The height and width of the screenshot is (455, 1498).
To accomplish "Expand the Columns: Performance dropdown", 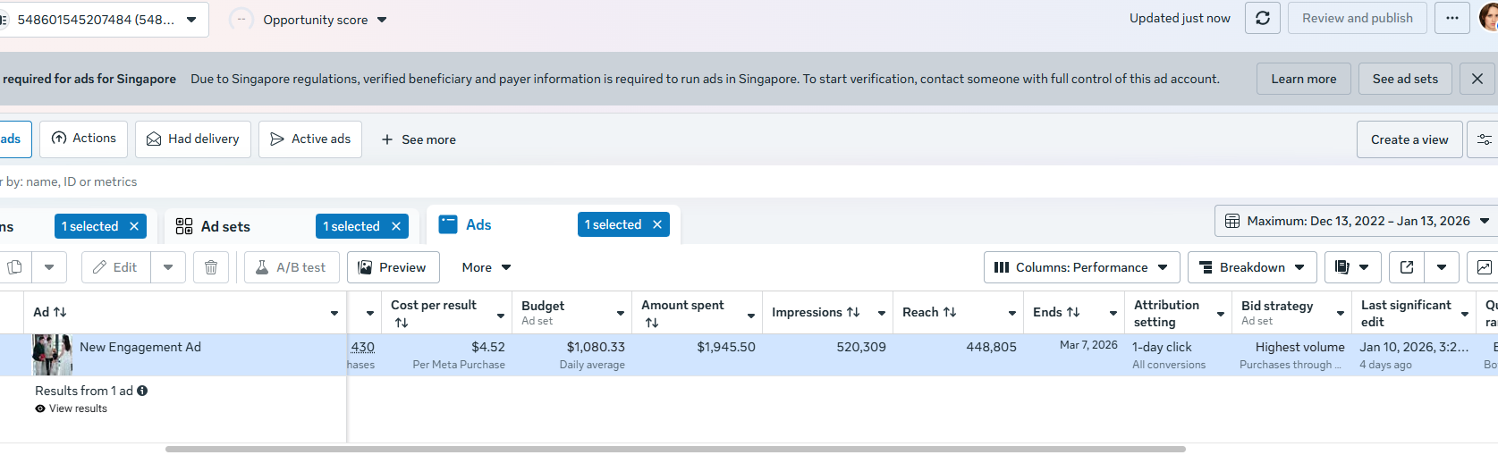I will (x=1082, y=267).
